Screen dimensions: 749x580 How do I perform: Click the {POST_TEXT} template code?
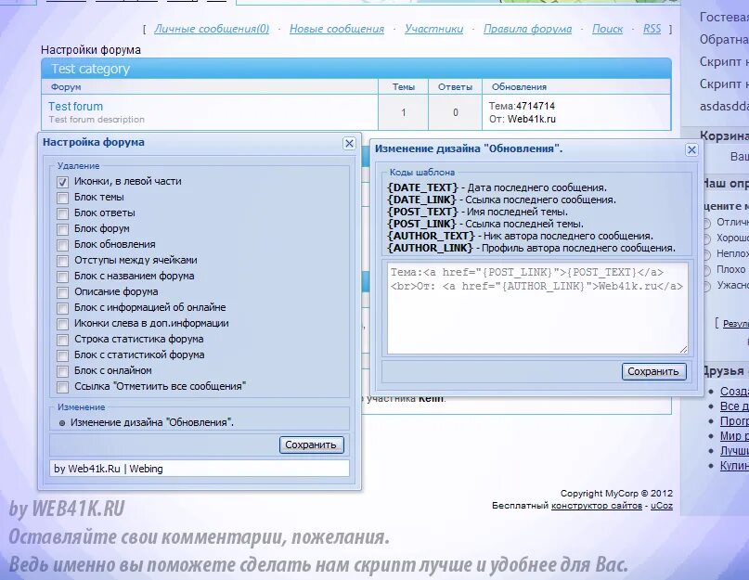point(422,212)
